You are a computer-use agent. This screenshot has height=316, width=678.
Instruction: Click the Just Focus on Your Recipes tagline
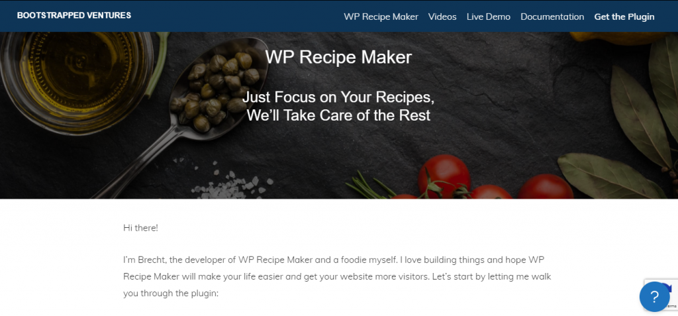tap(338, 106)
